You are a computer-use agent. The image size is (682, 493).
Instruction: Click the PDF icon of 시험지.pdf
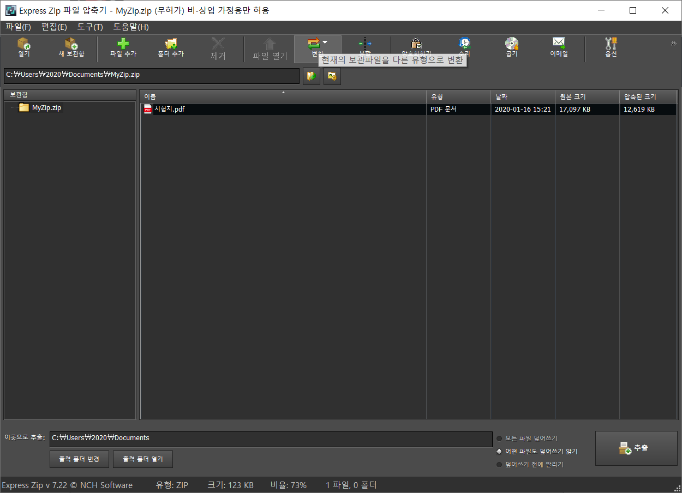coord(148,109)
